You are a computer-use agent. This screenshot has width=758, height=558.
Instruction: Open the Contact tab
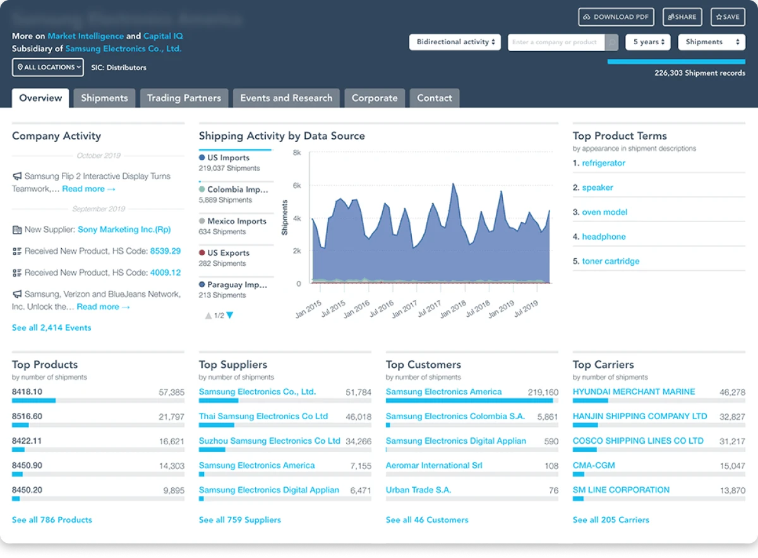click(435, 98)
